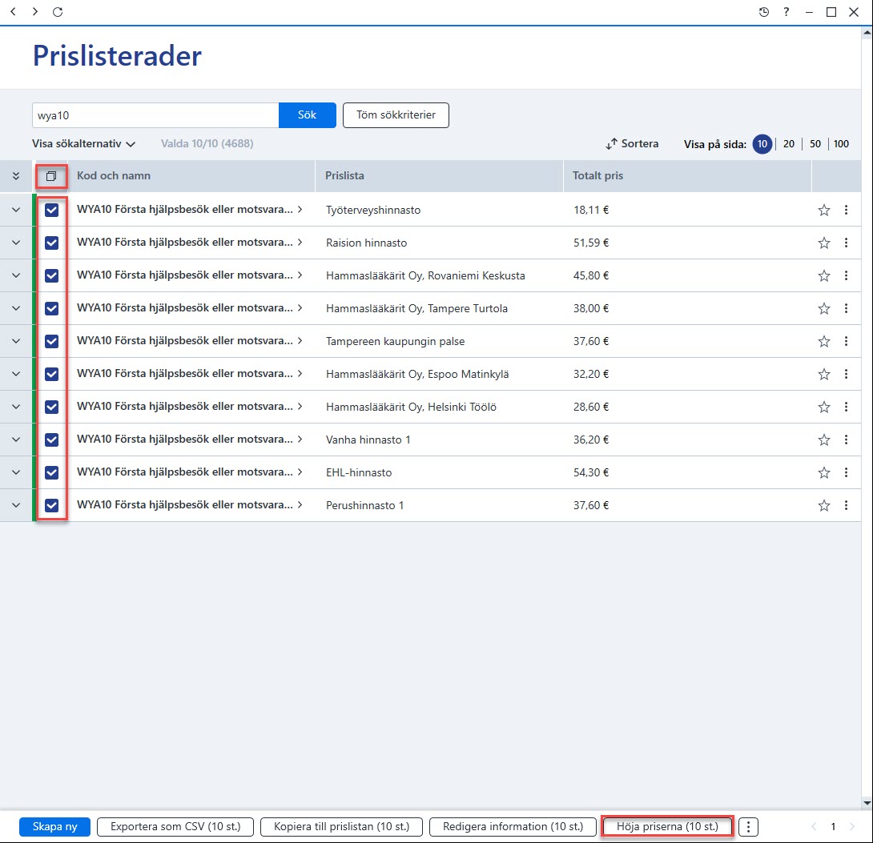Expand the Visa sökalternativ options
Screen dimensions: 873x843
(x=83, y=143)
